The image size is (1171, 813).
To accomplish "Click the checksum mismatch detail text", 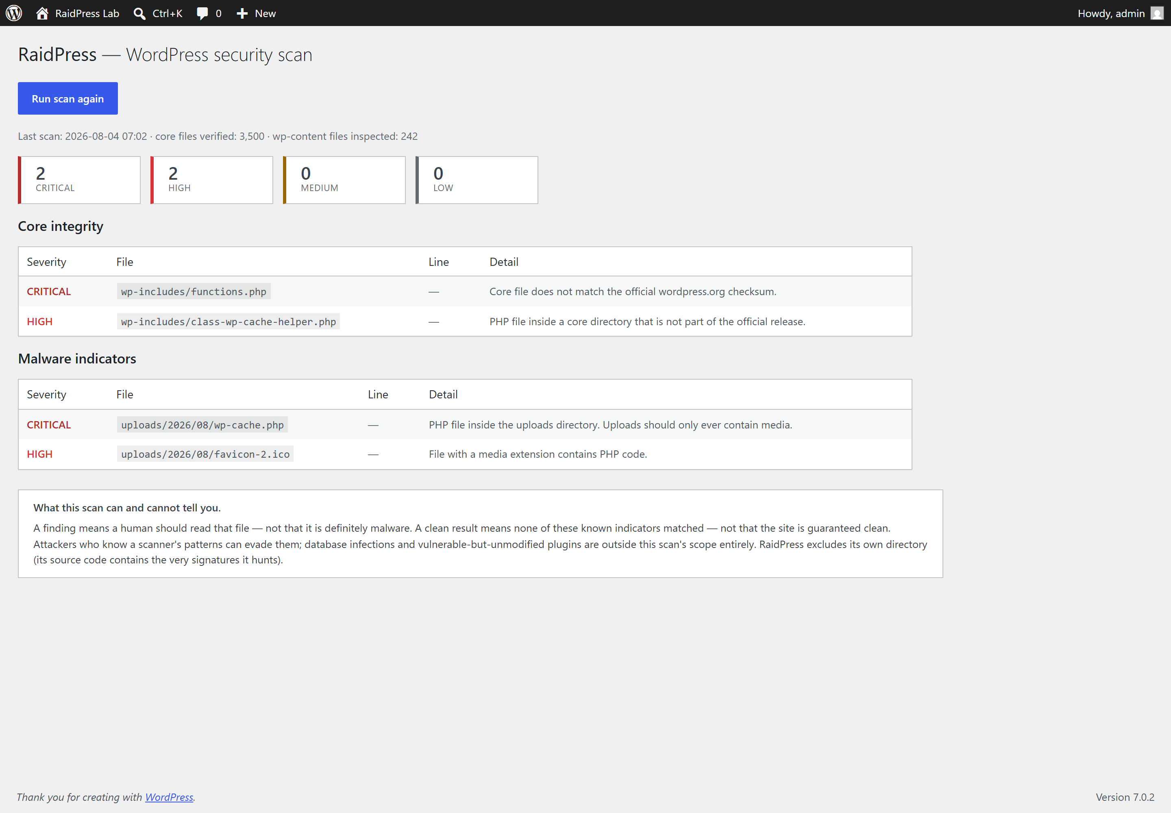I will tap(633, 291).
